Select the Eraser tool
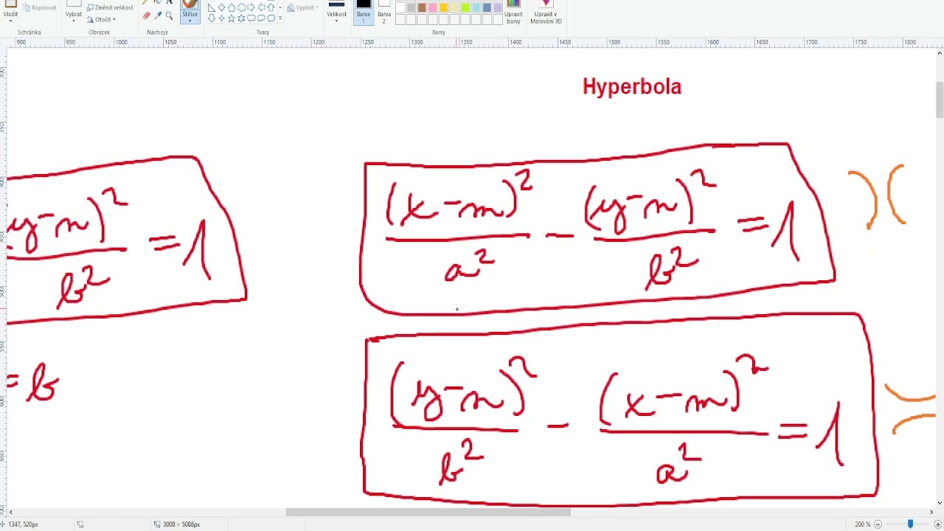Screen dimensions: 944x531 tap(146, 15)
